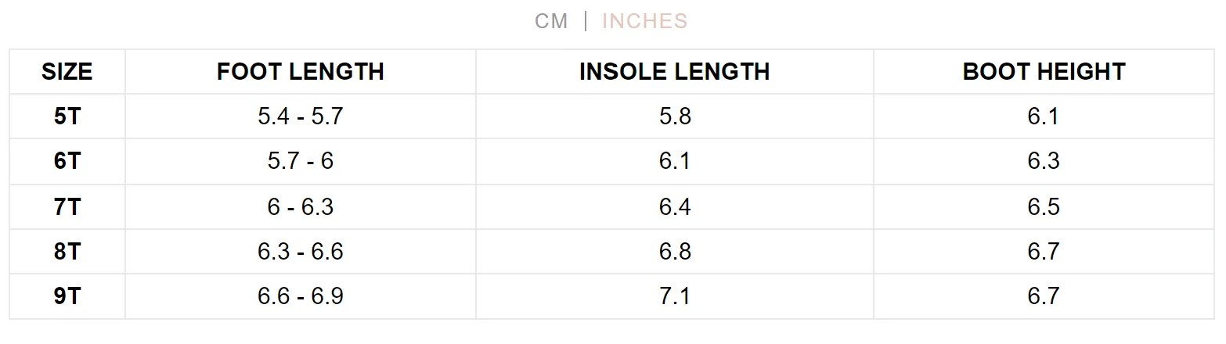The width and height of the screenshot is (1226, 344).
Task: Click the FOOT LENGTH column header
Action: (301, 72)
